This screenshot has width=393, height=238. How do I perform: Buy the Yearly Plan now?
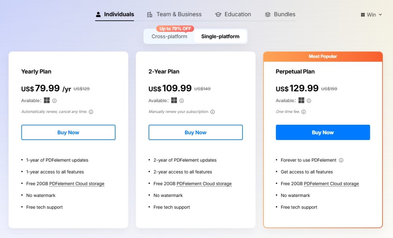pyautogui.click(x=68, y=132)
